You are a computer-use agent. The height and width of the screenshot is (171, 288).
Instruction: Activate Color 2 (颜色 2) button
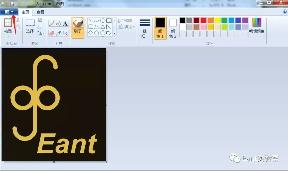pyautogui.click(x=173, y=28)
